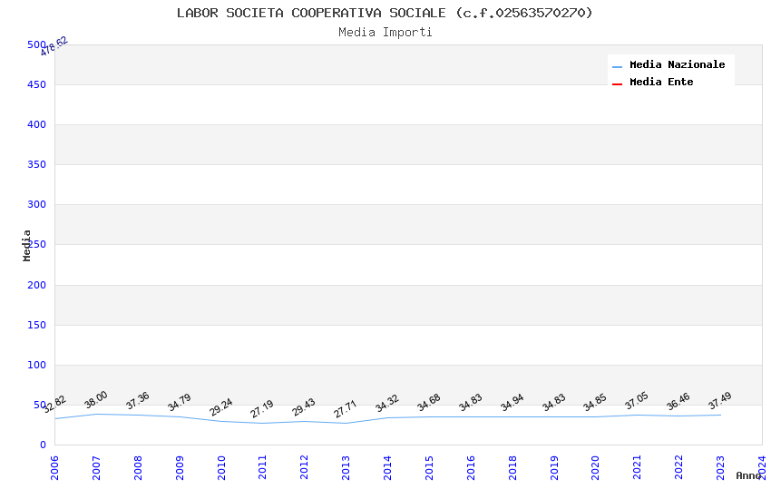Click the 2006 x-axis year label
Image resolution: width=771 pixels, height=499 pixels.
pos(54,467)
